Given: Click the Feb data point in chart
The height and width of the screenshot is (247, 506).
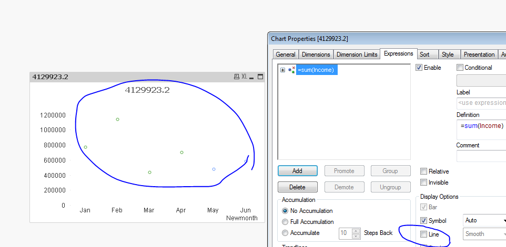Looking at the screenshot, I should pos(117,120).
